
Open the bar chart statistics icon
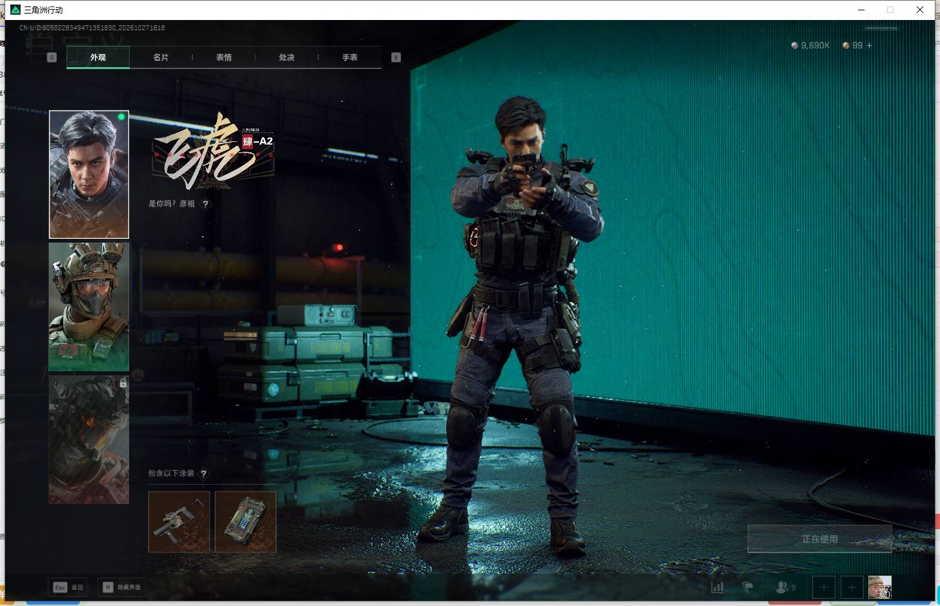click(717, 587)
